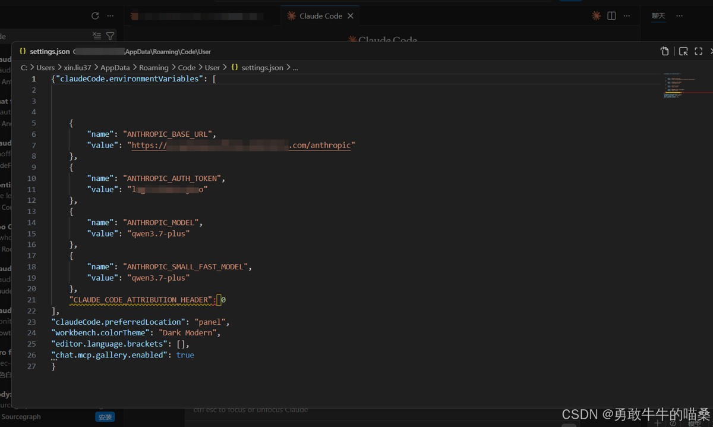Click "workbench.colorTheme" key on line 24

(100, 333)
